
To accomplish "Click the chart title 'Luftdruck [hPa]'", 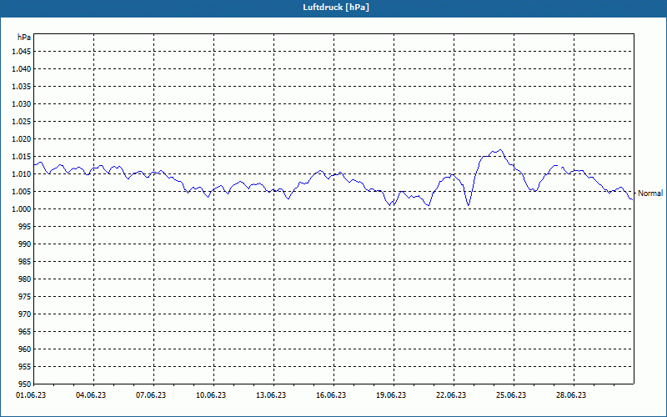I will (x=336, y=8).
